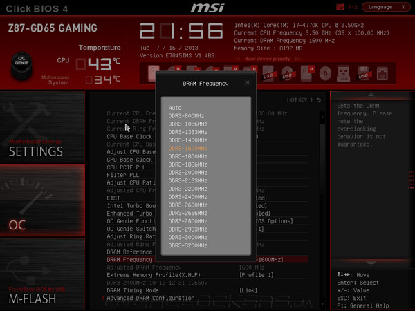Choose DDR3-2933MHz option

[x=187, y=229]
